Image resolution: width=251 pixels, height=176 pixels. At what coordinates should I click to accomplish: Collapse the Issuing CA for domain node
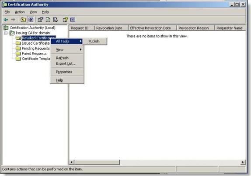tap(6, 33)
